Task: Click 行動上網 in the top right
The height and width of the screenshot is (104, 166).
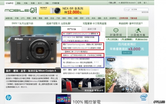Action: tap(112, 3)
